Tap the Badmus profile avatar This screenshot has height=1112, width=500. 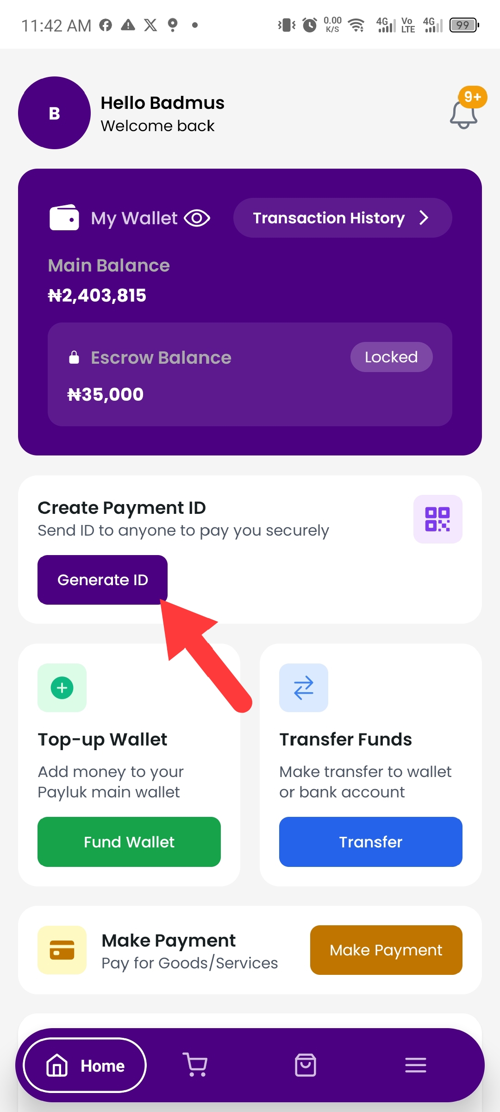pyautogui.click(x=54, y=113)
